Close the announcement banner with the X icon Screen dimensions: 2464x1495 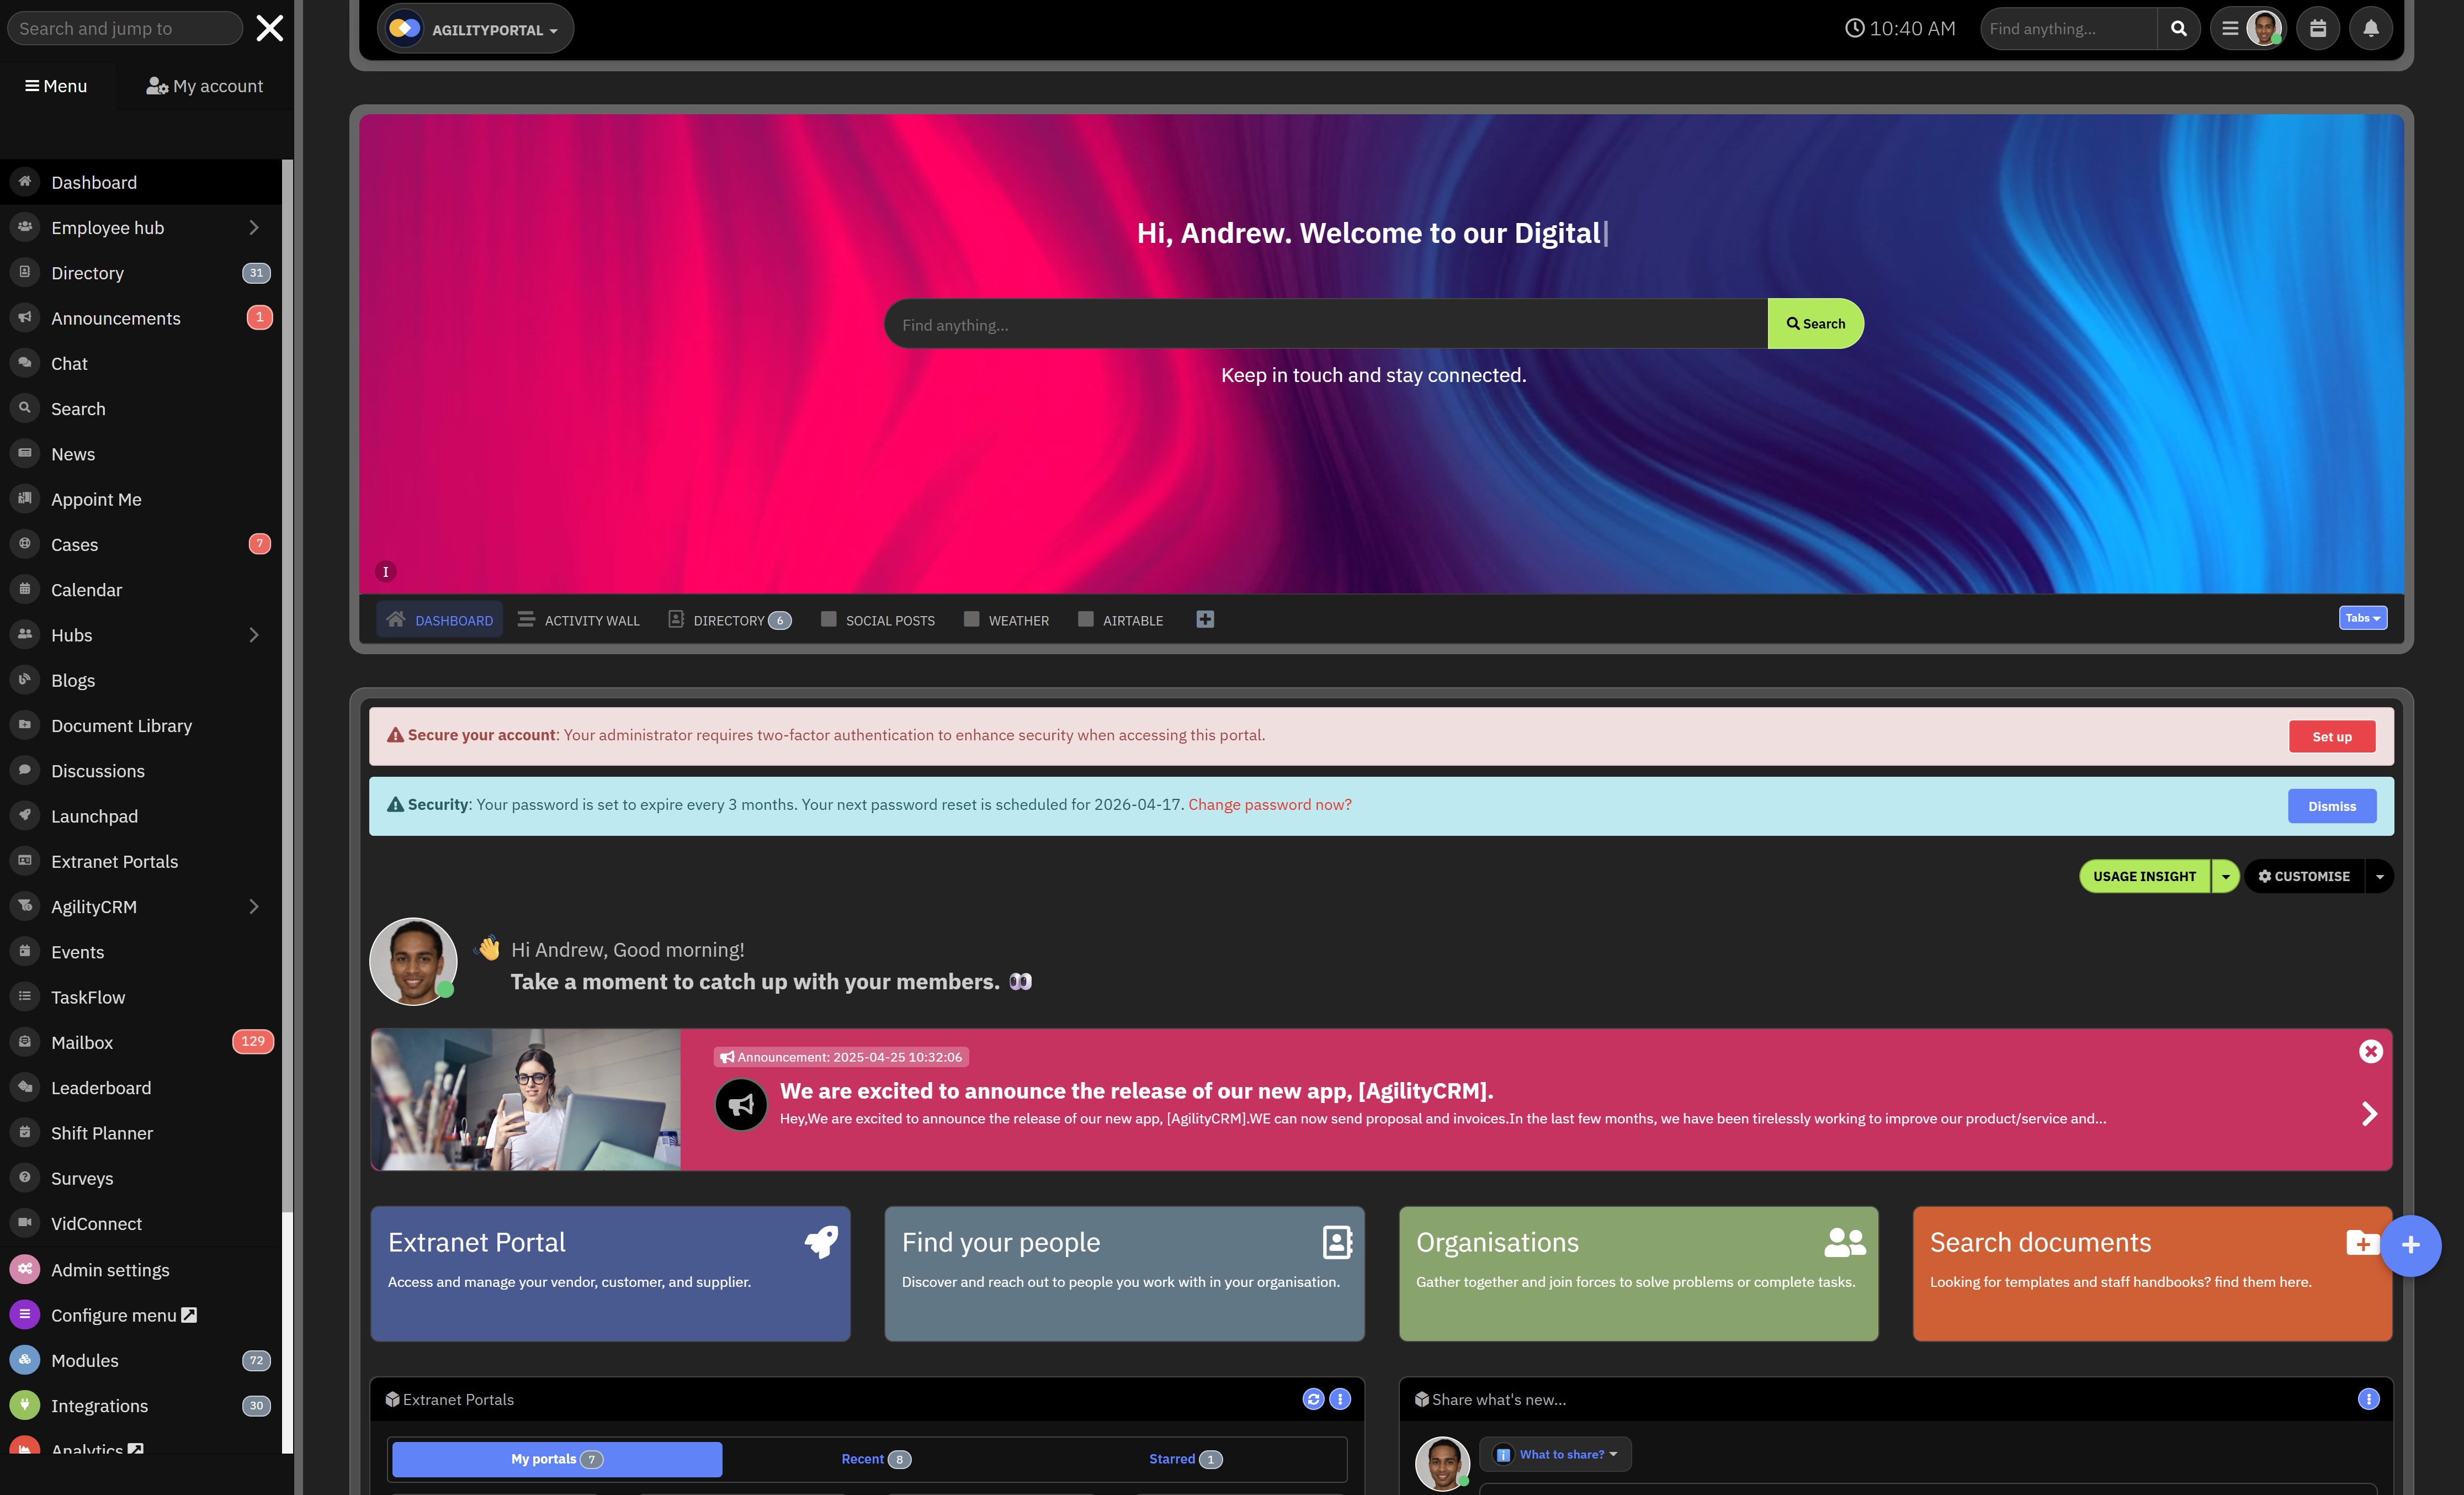pyautogui.click(x=2370, y=1051)
